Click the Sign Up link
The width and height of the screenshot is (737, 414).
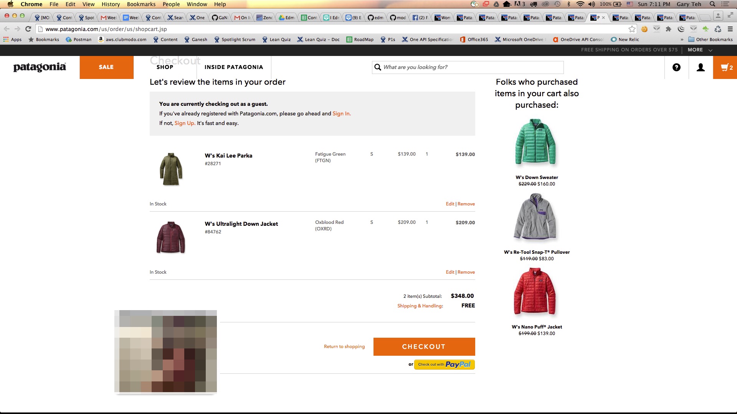tap(185, 123)
